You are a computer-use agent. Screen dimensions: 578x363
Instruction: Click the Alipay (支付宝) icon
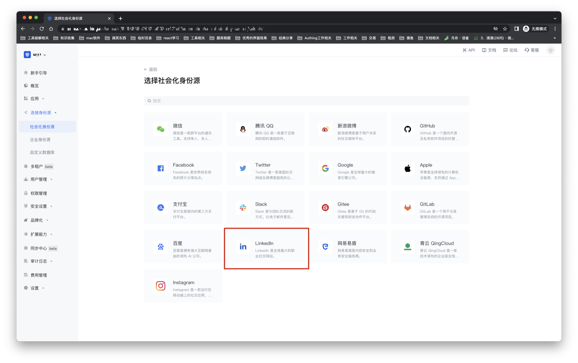click(x=160, y=207)
